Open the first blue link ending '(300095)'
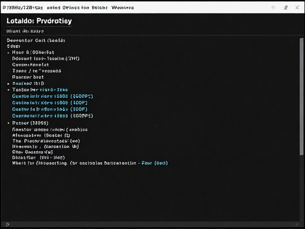This screenshot has height=229, width=305. (x=52, y=96)
